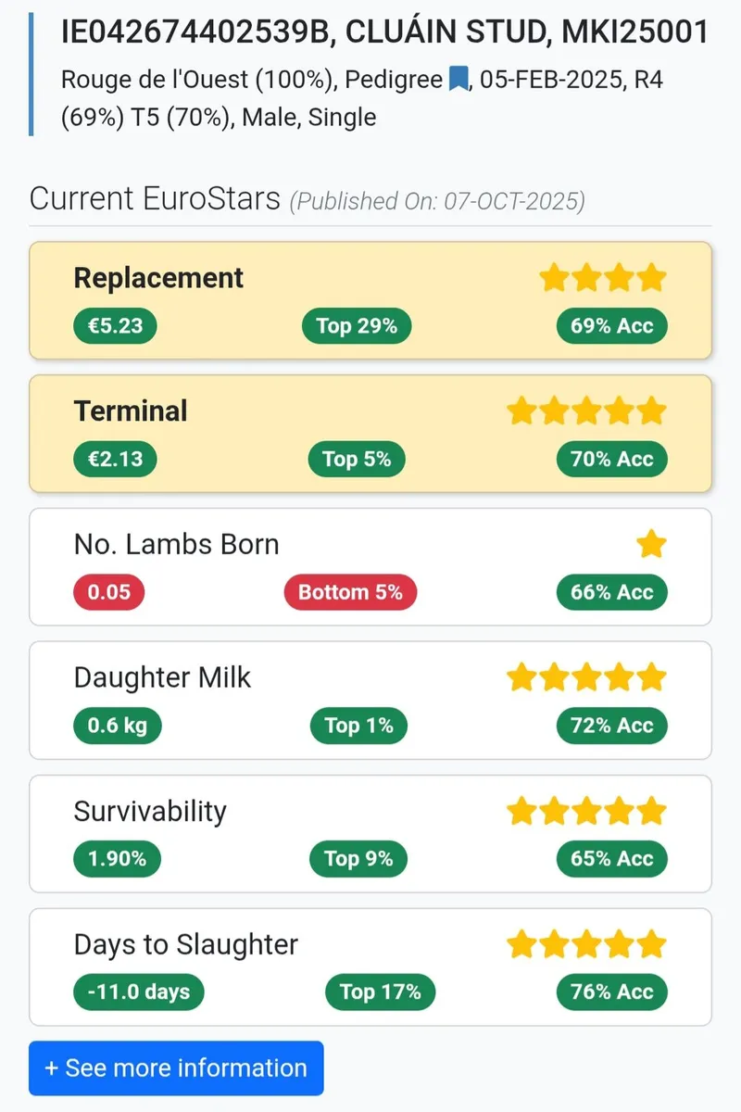Expand details with See more information

tap(176, 1068)
